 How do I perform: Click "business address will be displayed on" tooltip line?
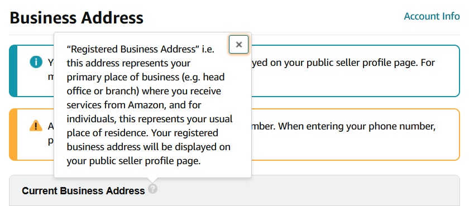149,147
